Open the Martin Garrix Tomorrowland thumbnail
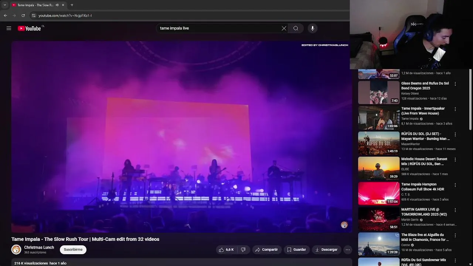The height and width of the screenshot is (266, 473). [379, 219]
